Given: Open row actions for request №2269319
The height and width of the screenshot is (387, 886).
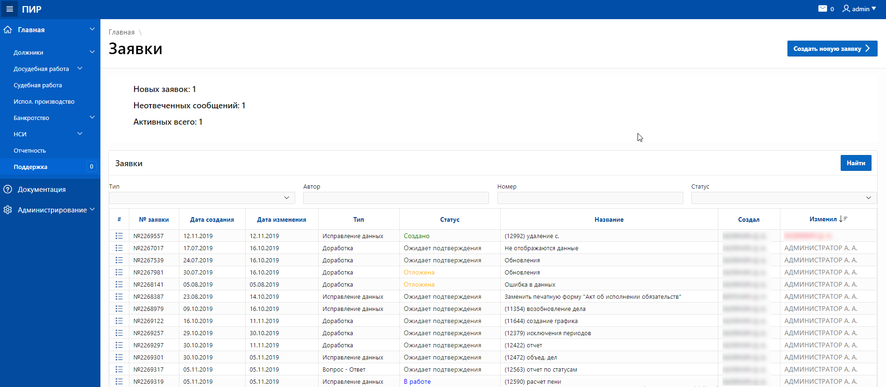Looking at the screenshot, I should coord(119,381).
